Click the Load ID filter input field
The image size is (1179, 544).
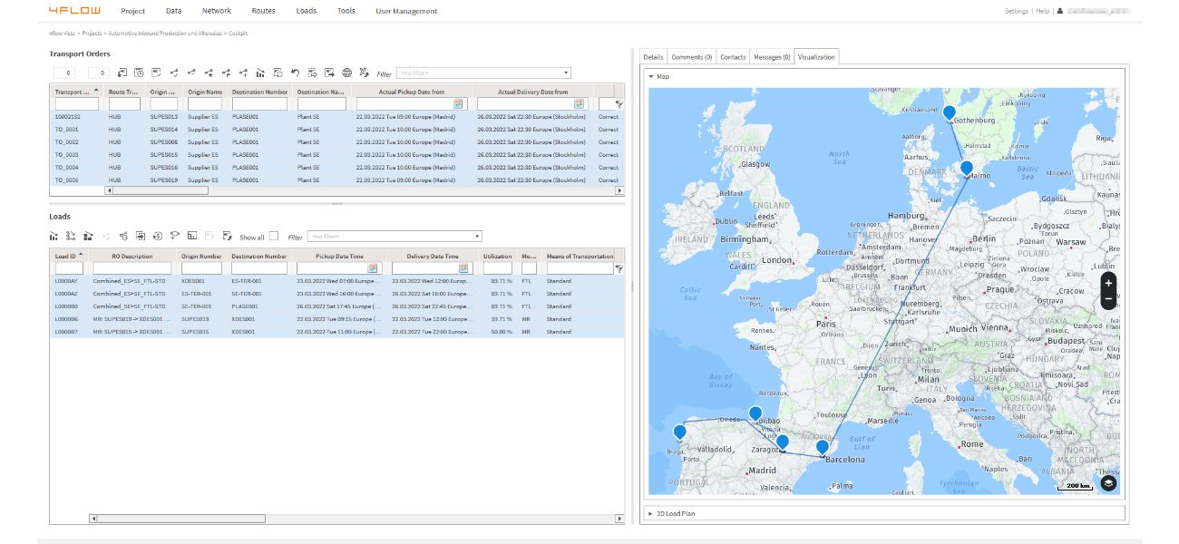(x=69, y=268)
